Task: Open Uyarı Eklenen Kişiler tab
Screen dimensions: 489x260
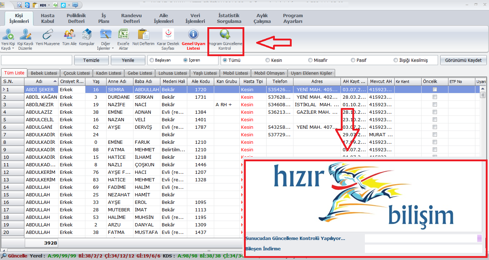Action: (x=311, y=73)
